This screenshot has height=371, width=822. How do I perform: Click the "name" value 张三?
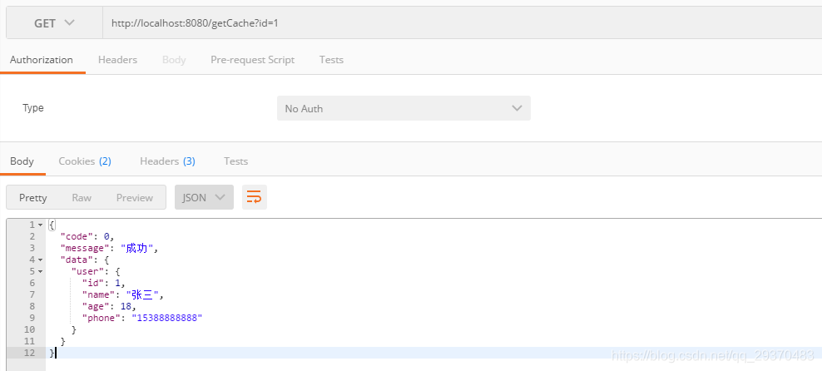[x=142, y=295]
